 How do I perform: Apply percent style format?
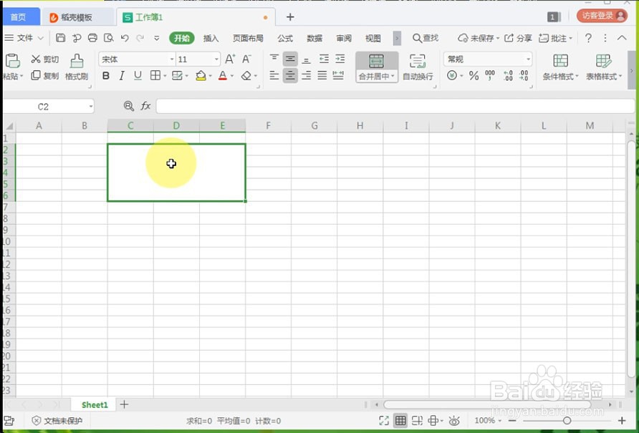(x=474, y=76)
